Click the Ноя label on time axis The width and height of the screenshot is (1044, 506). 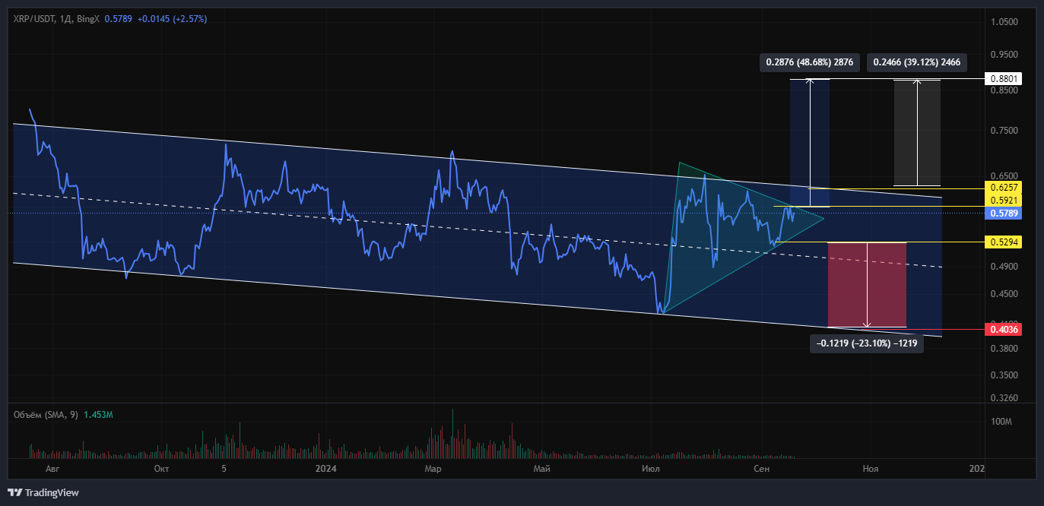pyautogui.click(x=871, y=470)
